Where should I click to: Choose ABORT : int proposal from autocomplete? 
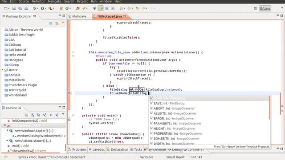pyautogui.click(x=209, y=108)
